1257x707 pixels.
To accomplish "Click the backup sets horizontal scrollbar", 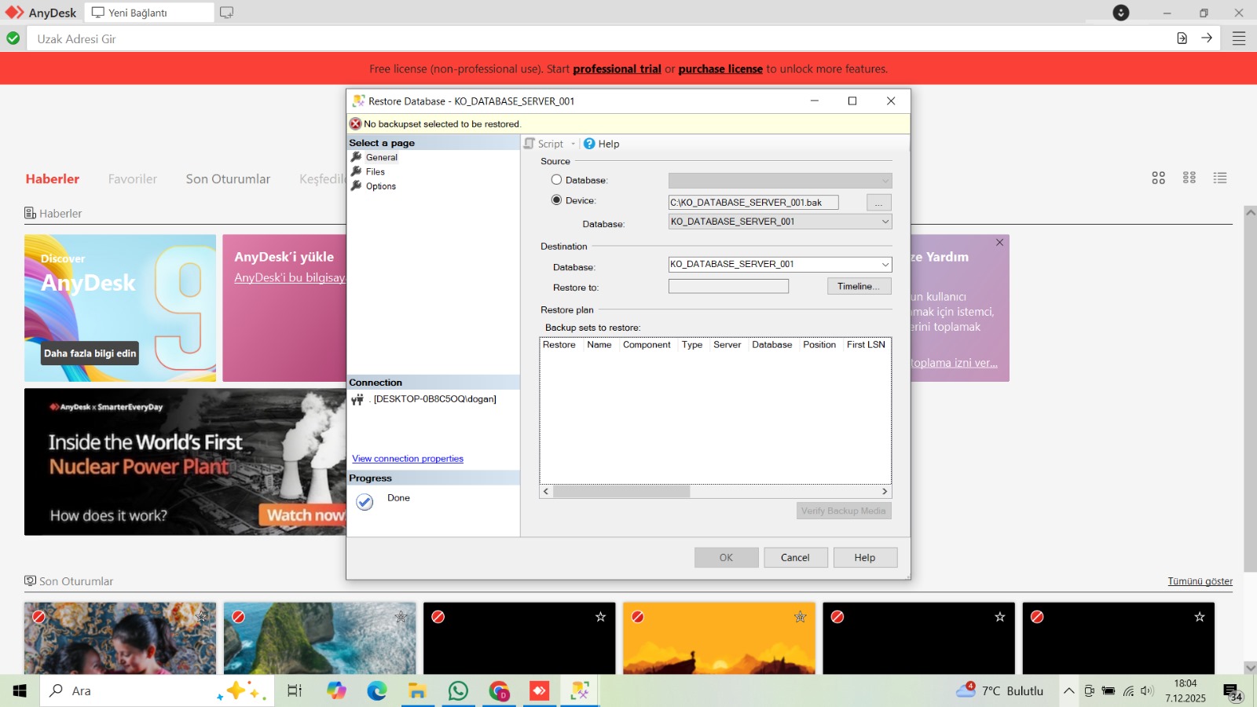I will [715, 492].
